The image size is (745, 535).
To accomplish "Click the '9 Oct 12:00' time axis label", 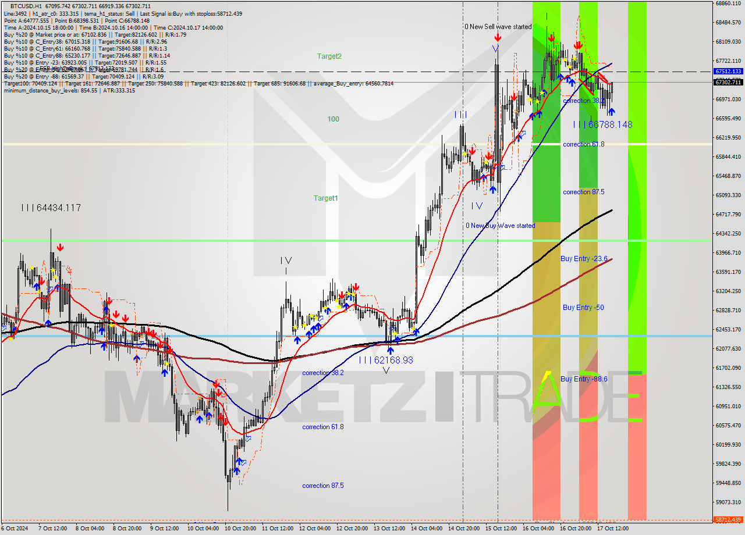I will coord(164,529).
